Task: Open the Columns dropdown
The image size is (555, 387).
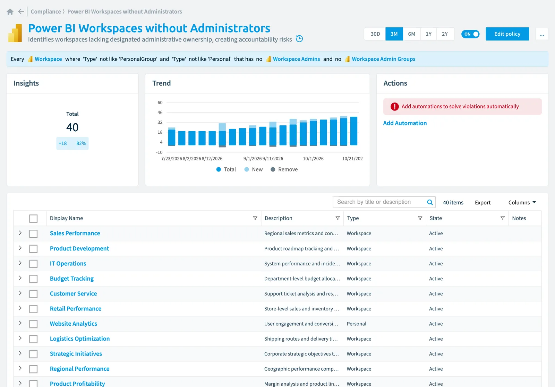Action: point(522,203)
